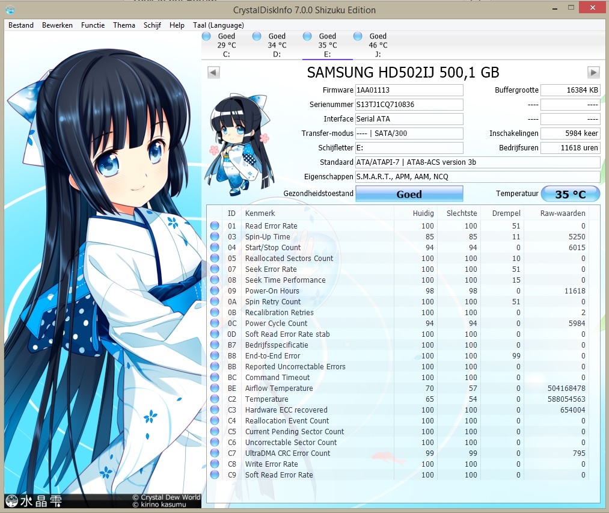Select the Reallocation Event Count row
The image size is (609, 513).
[399, 420]
